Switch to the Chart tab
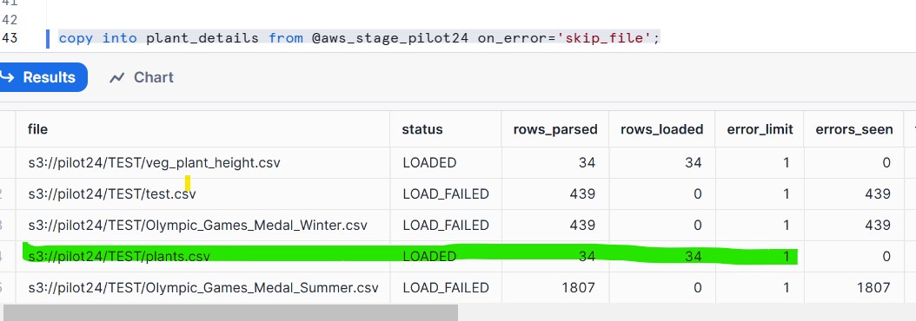Screen dimensions: 916x321 (x=142, y=77)
